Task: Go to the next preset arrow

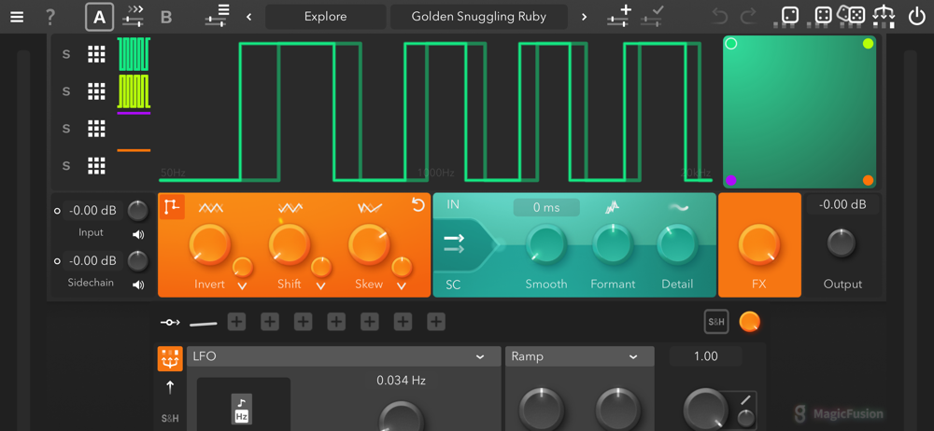Action: [x=584, y=18]
